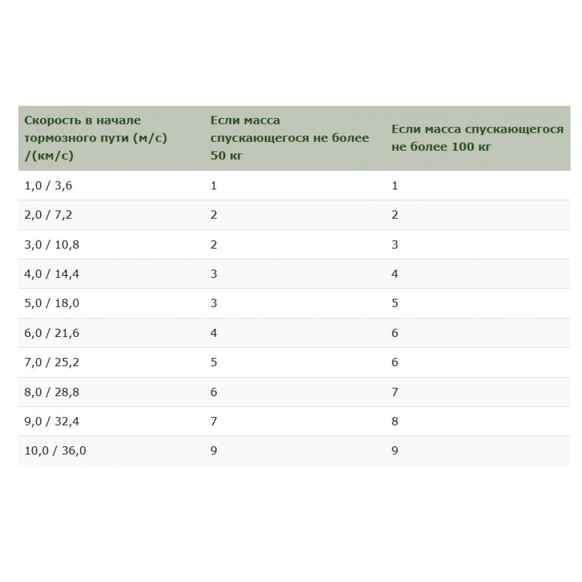Select the speed cell '4,0 / 14,4'

[52, 274]
